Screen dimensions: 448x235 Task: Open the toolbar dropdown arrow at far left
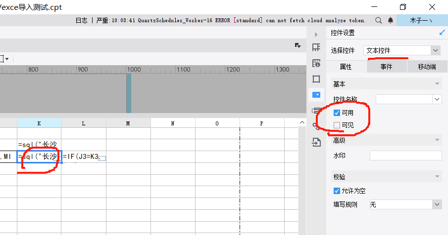[x=7, y=59]
